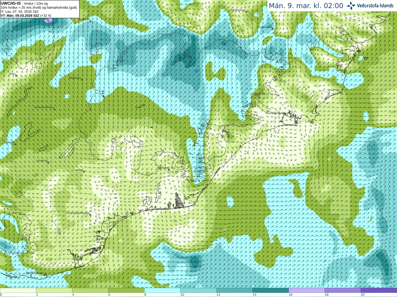Click the purple gust patch near Sandbúðir
This screenshot has height=297, width=397.
click(x=48, y=20)
